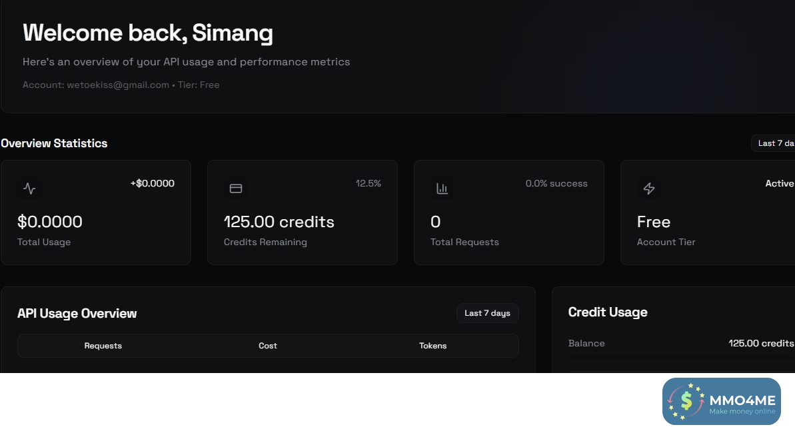795x433 pixels.
Task: Click the Active status badge
Action: (779, 184)
